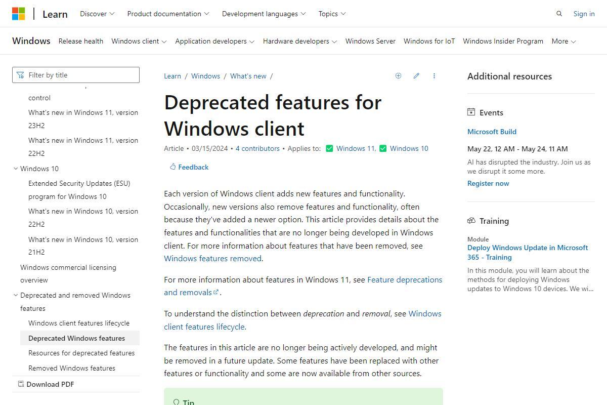Click the Learn brand link
The image size is (607, 405).
[55, 14]
